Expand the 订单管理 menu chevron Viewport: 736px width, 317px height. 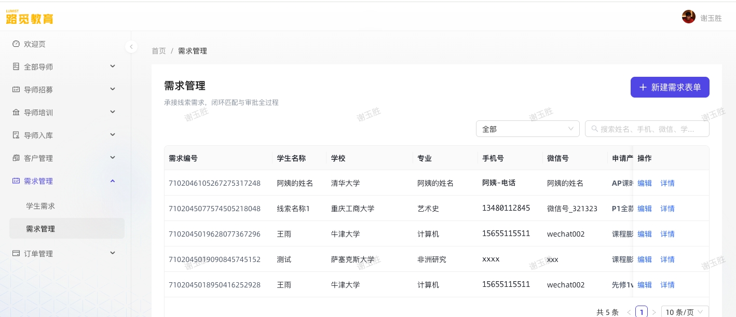[113, 253]
